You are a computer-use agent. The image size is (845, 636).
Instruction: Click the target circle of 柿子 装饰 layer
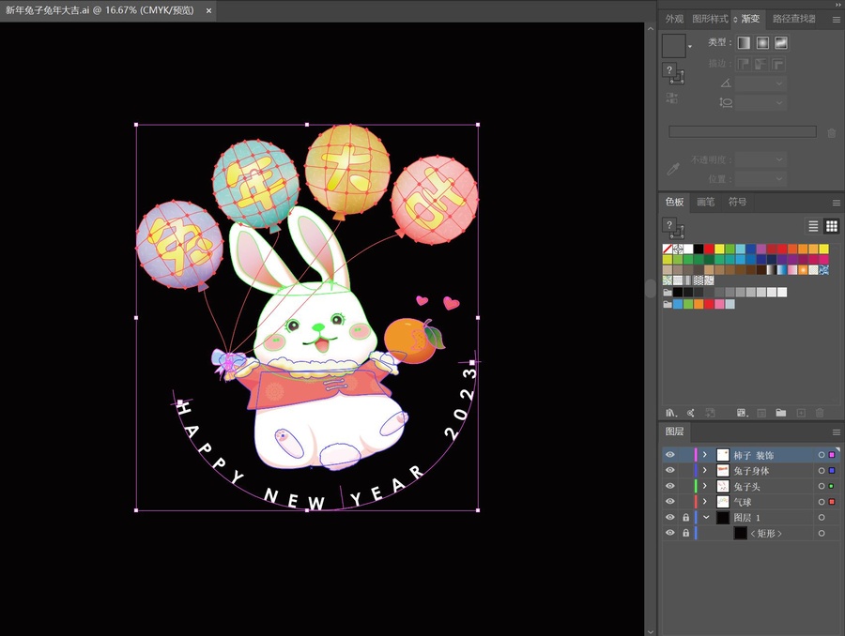pos(822,455)
